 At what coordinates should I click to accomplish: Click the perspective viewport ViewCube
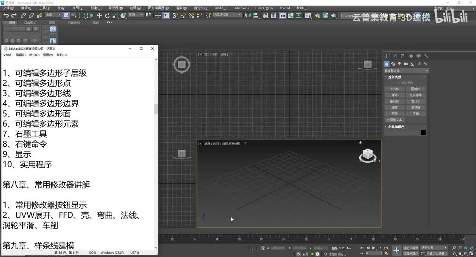[x=367, y=155]
